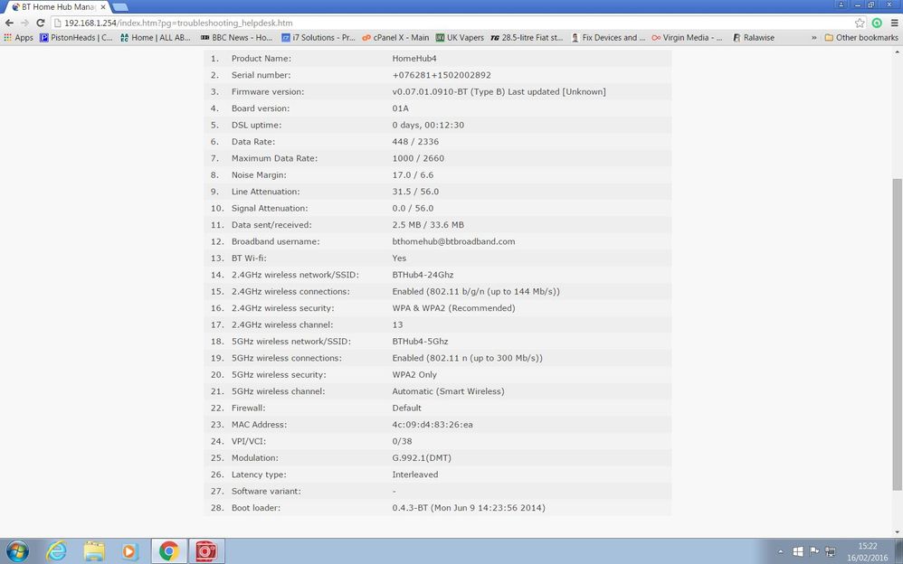Open the Chrome menu hamburger icon

pos(894,23)
